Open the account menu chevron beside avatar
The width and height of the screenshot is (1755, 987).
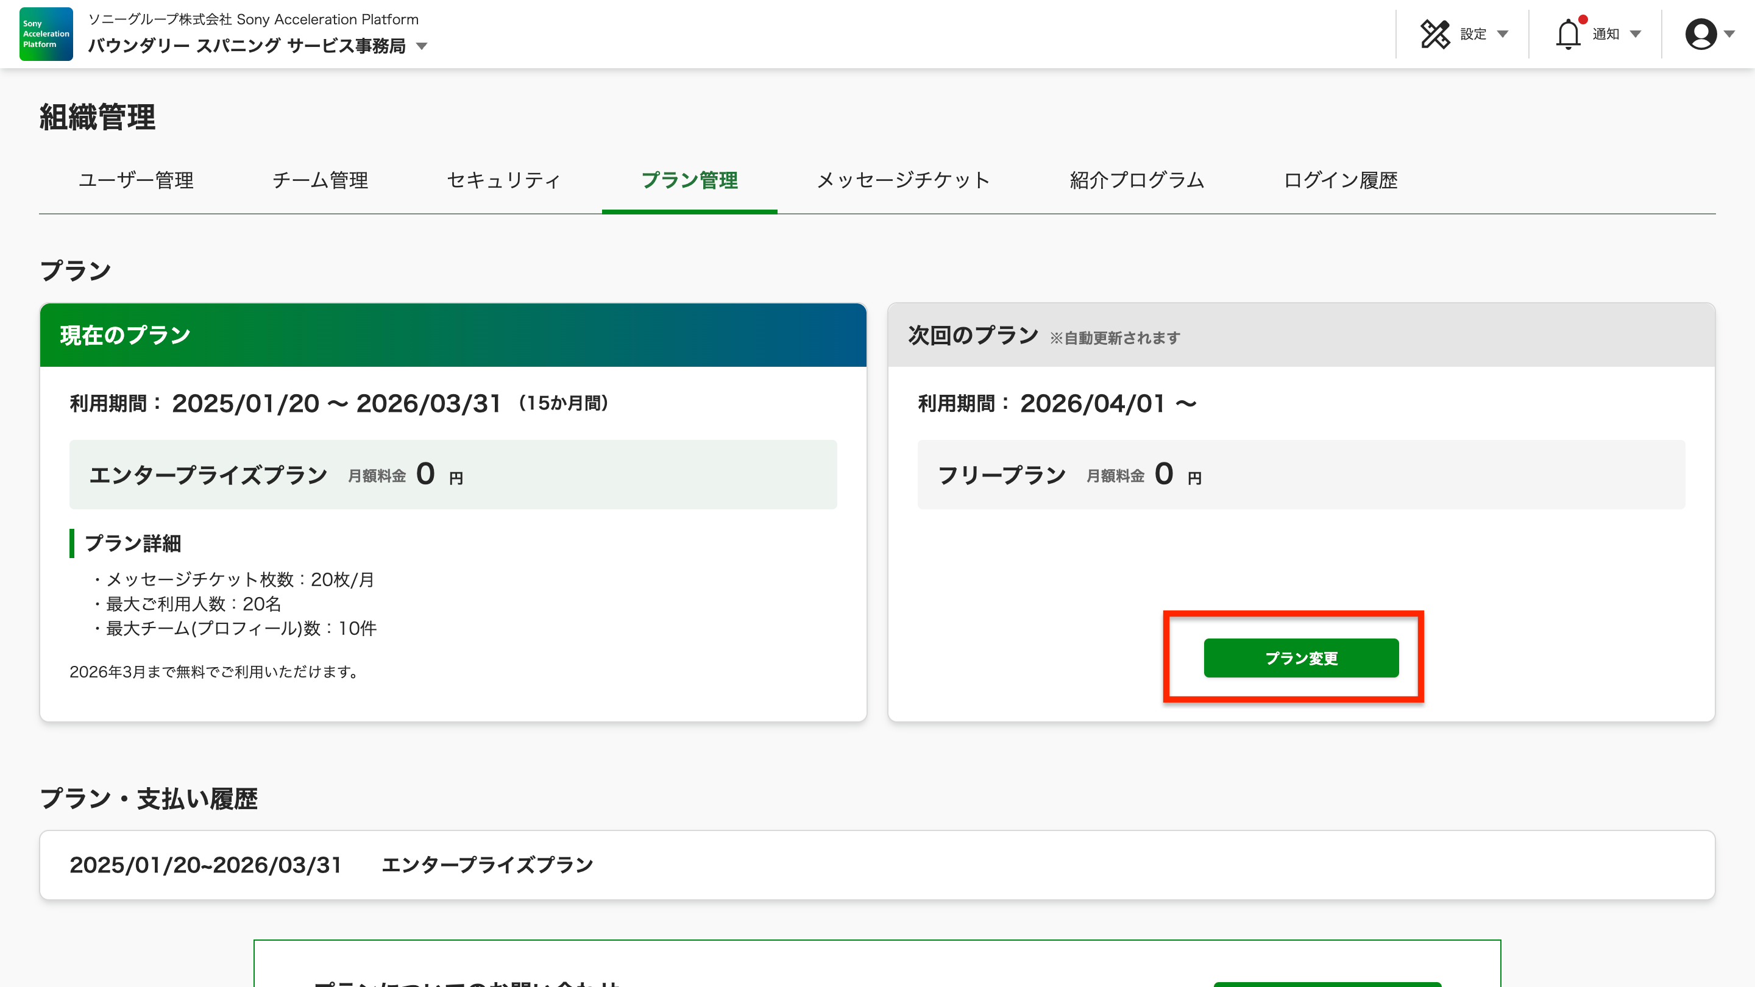[x=1731, y=34]
